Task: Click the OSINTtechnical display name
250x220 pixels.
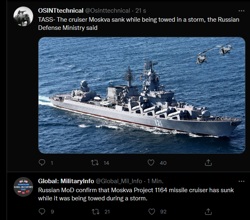Action: click(60, 10)
